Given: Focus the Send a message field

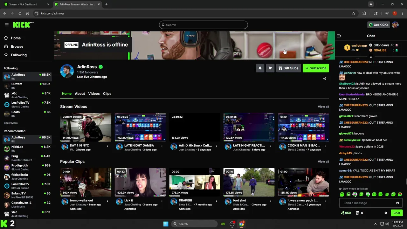Looking at the screenshot, I should tap(371, 203).
